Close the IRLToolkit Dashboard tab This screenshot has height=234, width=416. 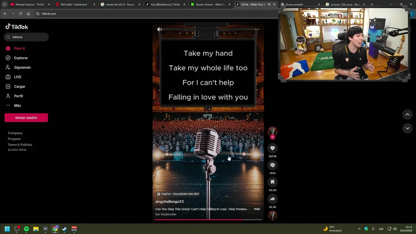coord(94,5)
